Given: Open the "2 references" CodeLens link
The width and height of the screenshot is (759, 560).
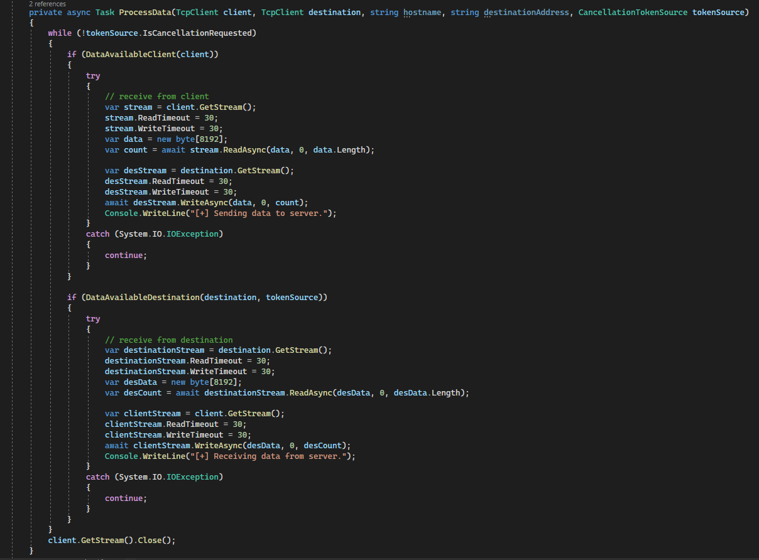Looking at the screenshot, I should click(x=47, y=4).
